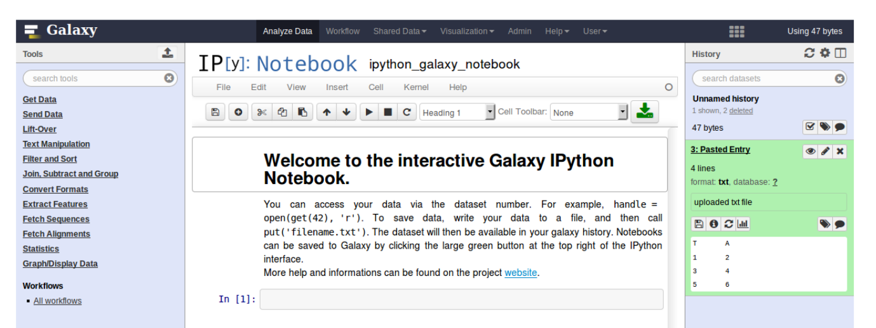Clear the dataset search field
The width and height of the screenshot is (876, 328).
(x=840, y=78)
